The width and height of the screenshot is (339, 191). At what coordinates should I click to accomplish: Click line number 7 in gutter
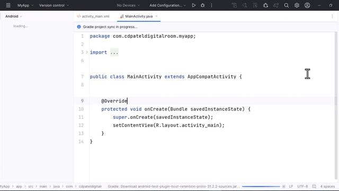click(82, 76)
